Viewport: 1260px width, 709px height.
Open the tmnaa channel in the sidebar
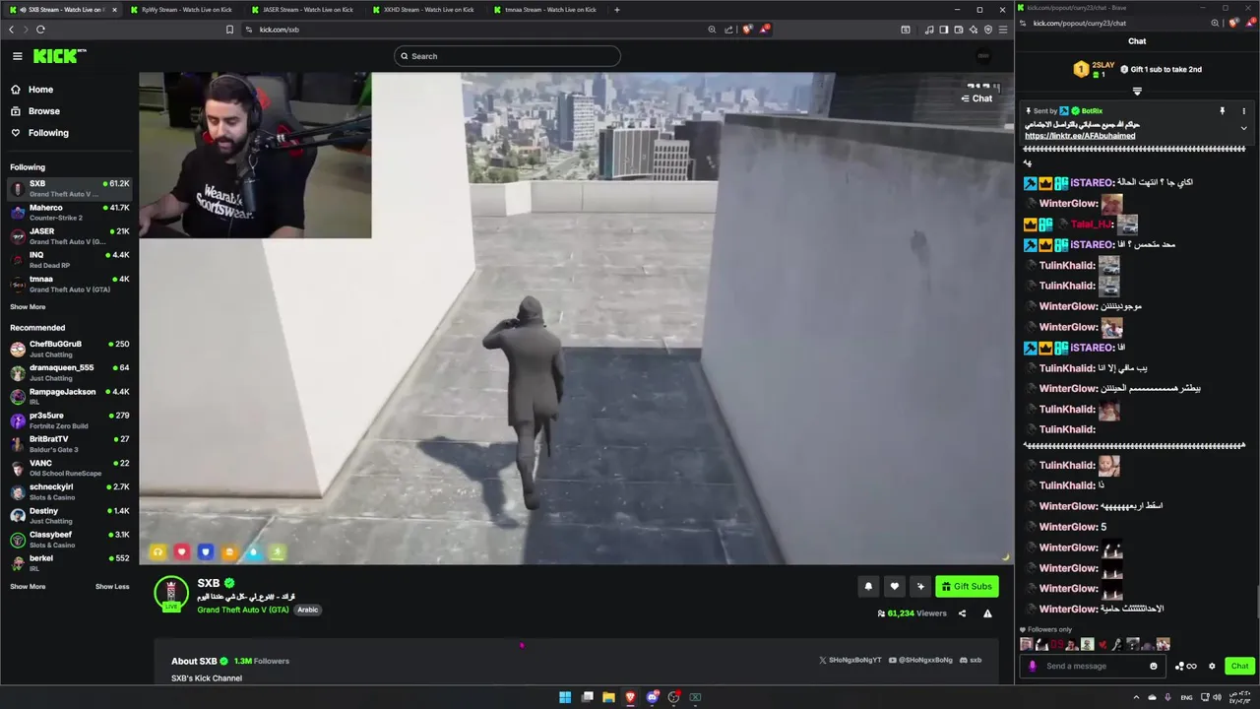pyautogui.click(x=69, y=284)
